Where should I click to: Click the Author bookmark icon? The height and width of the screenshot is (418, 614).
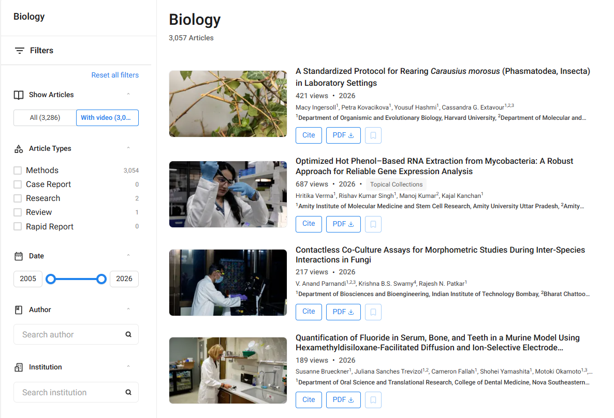(x=19, y=310)
